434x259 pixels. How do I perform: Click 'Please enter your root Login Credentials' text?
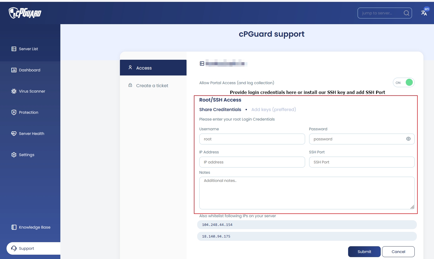237,119
